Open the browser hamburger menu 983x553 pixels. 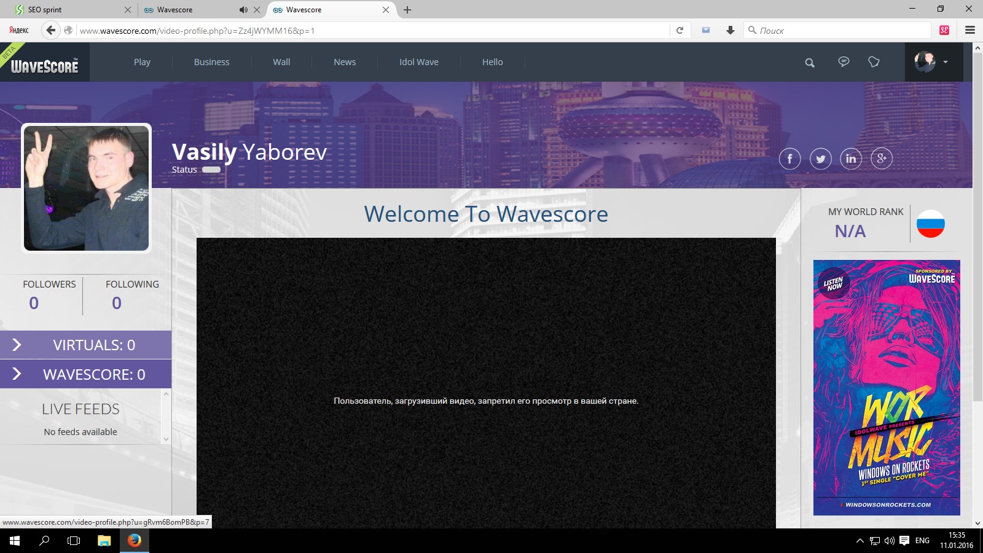click(970, 30)
